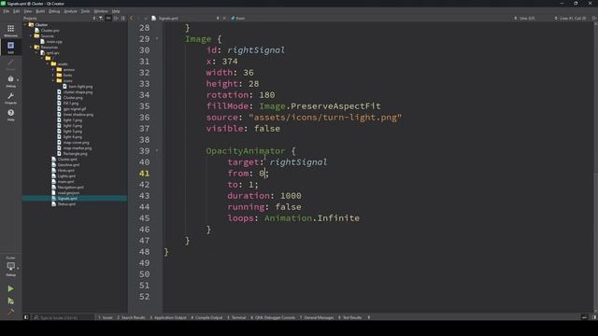Open Debug mode in left sidebar
598x336 pixels.
pyautogui.click(x=10, y=81)
